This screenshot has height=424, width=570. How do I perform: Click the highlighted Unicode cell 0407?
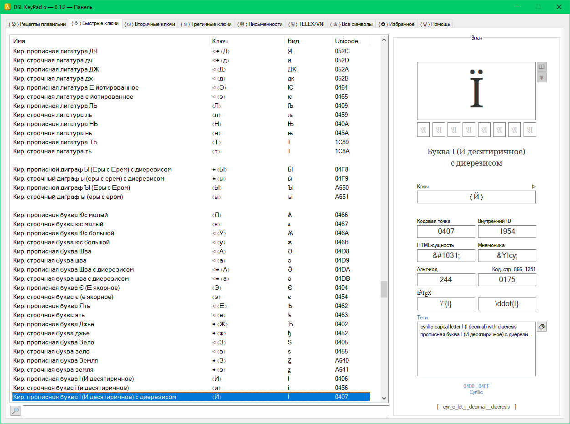pos(341,397)
